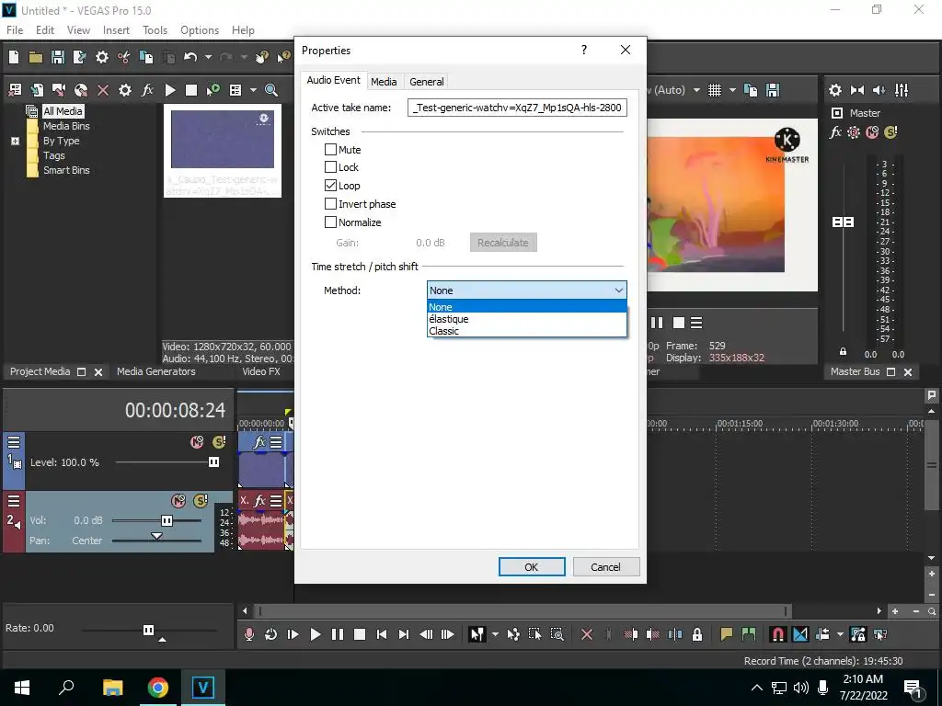This screenshot has width=942, height=706.
Task: Enable the Mute checkbox
Action: [x=330, y=150]
